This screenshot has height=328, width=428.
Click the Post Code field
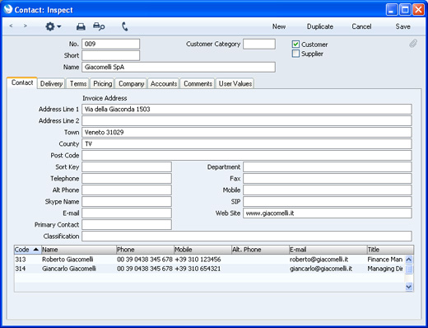tap(247, 155)
